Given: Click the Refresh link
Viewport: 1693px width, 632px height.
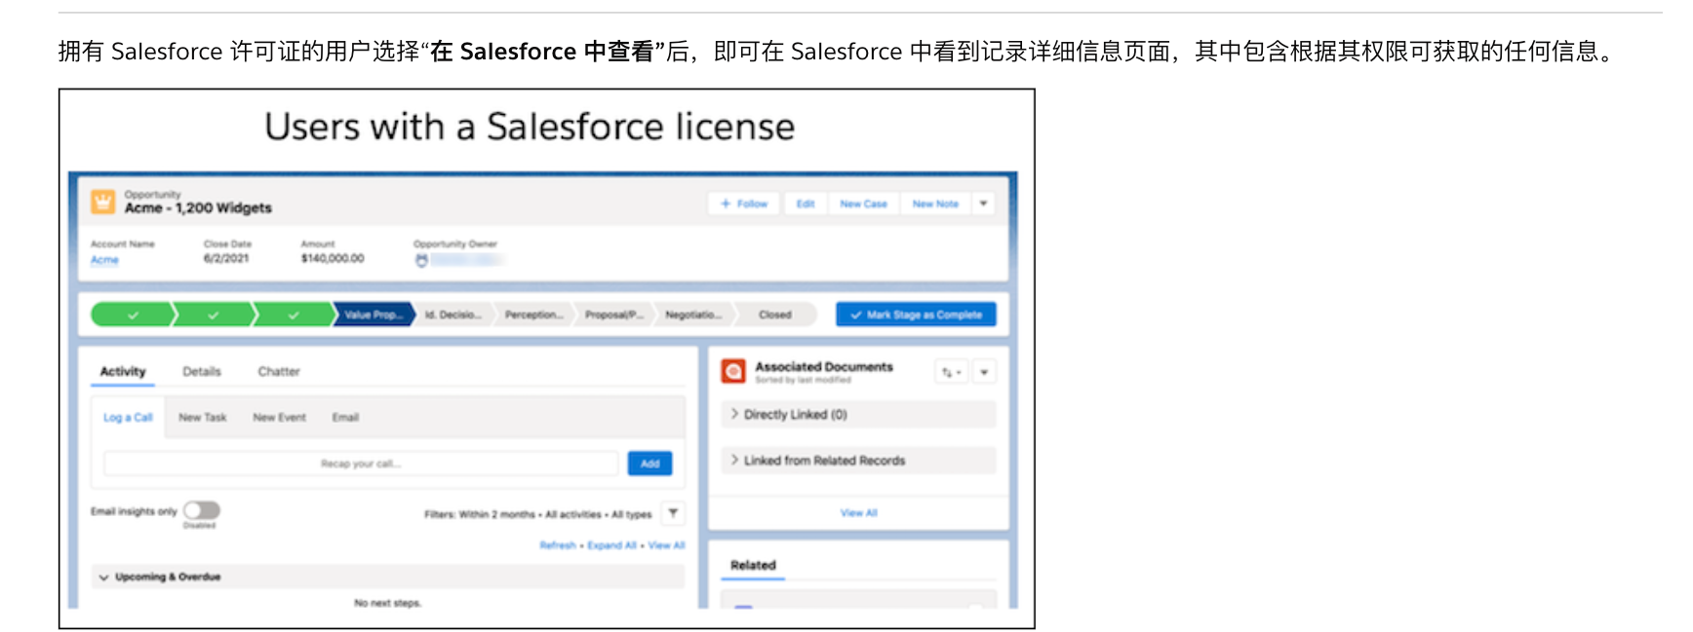Looking at the screenshot, I should pos(558,545).
